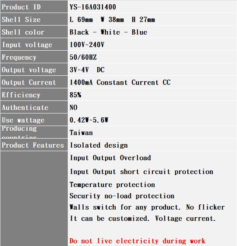The height and width of the screenshot is (246, 237).
Task: Click the Output voltage label
Action: [29, 70]
